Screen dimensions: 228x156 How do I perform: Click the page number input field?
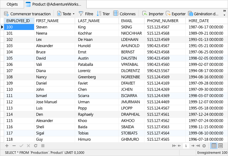[186, 146]
